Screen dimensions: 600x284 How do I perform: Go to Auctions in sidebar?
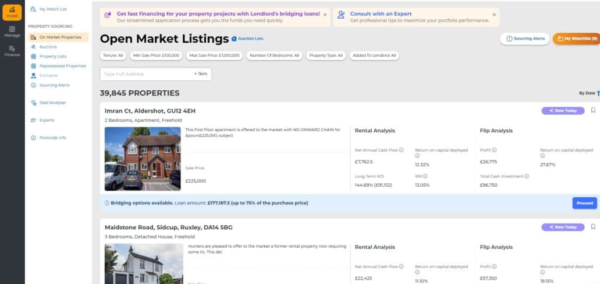coord(43,47)
